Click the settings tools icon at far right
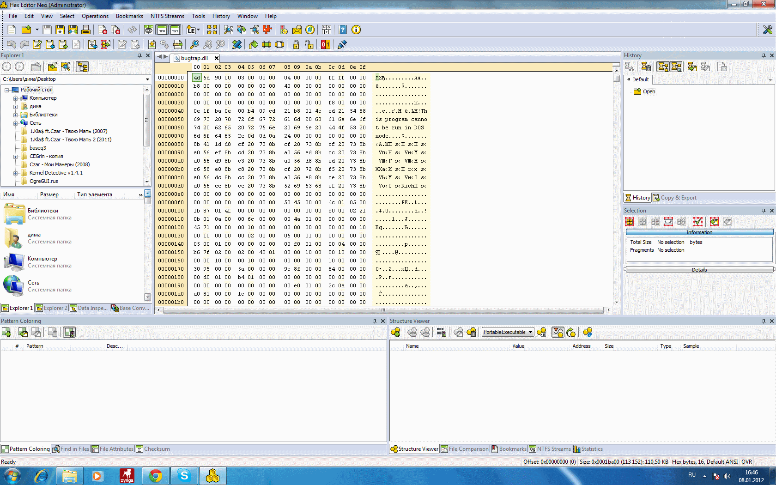The height and width of the screenshot is (485, 776). (x=767, y=30)
